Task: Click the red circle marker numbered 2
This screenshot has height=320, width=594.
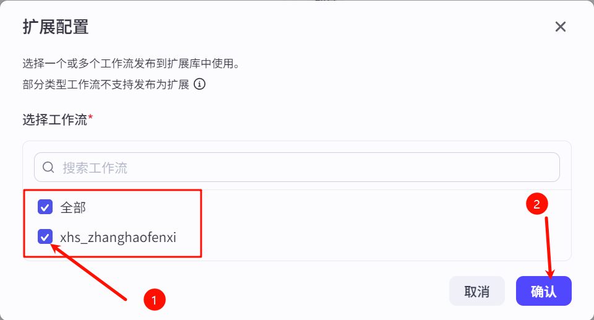Action: pos(536,204)
